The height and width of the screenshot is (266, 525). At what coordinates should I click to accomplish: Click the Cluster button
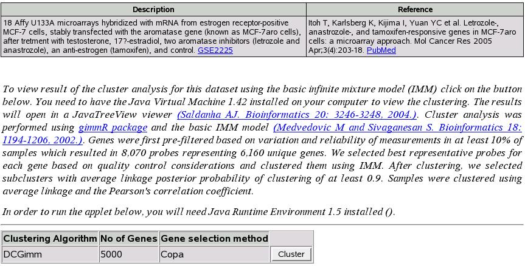[x=291, y=254]
